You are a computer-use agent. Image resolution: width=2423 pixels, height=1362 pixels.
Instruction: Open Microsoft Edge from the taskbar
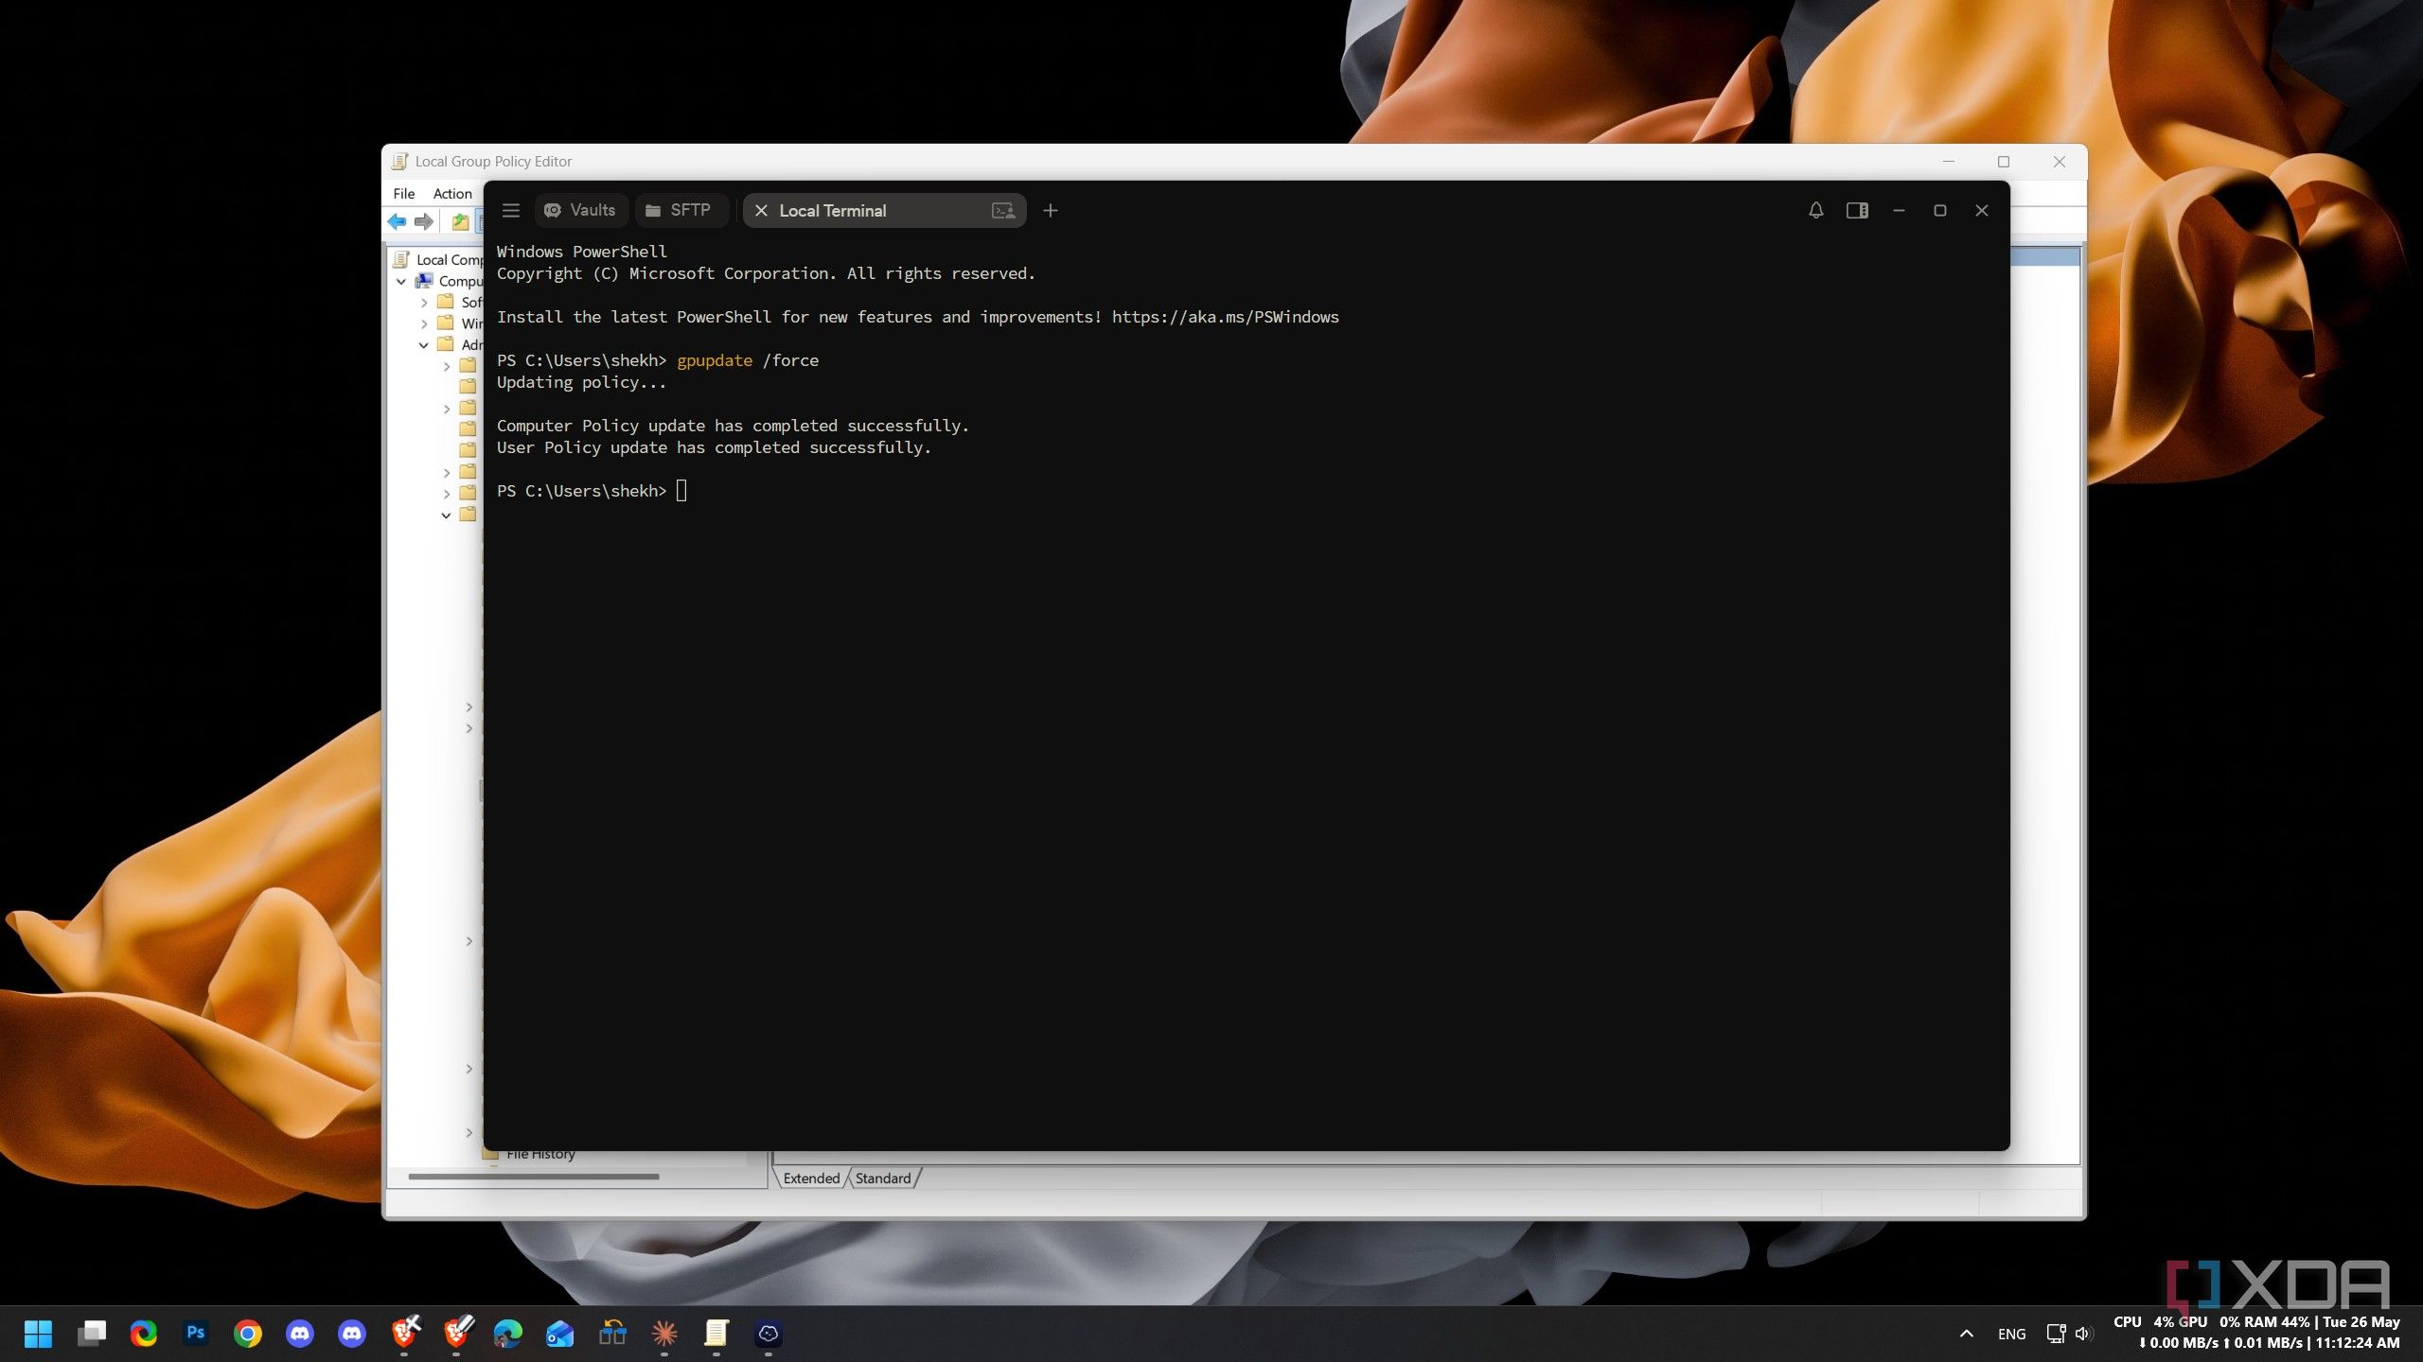[508, 1334]
